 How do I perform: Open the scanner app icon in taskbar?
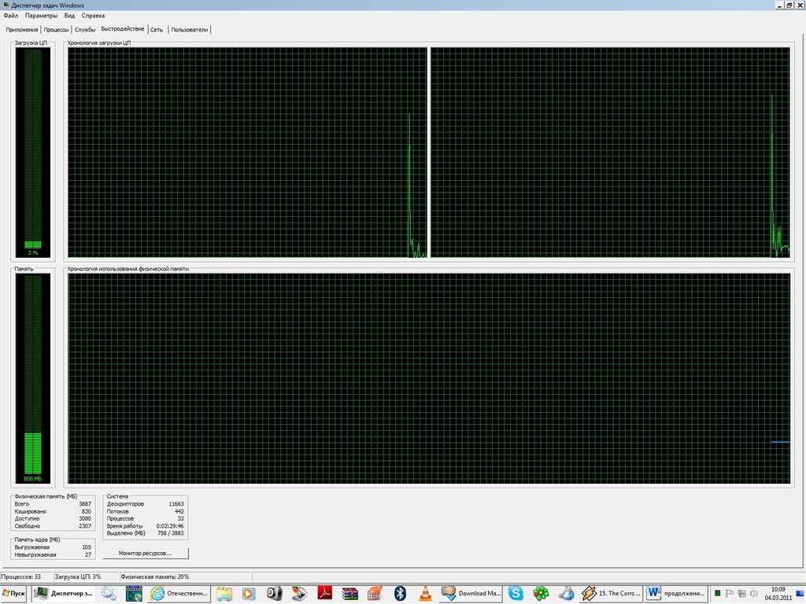tap(299, 593)
